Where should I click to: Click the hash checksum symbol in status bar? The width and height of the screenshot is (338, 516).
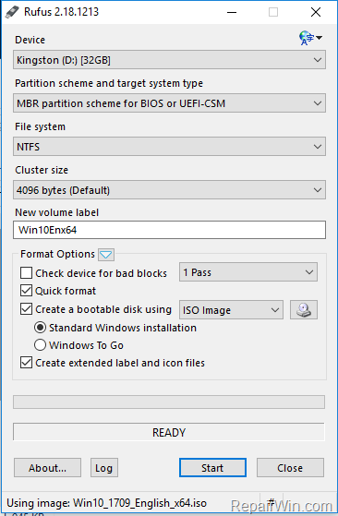pyautogui.click(x=272, y=502)
